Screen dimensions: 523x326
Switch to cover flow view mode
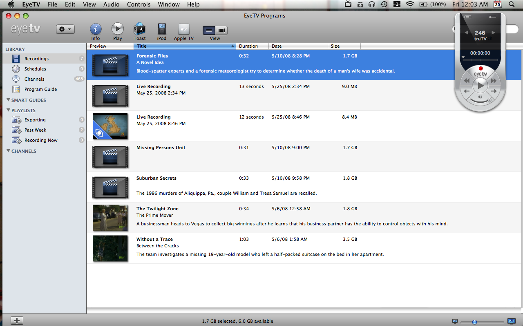221,30
